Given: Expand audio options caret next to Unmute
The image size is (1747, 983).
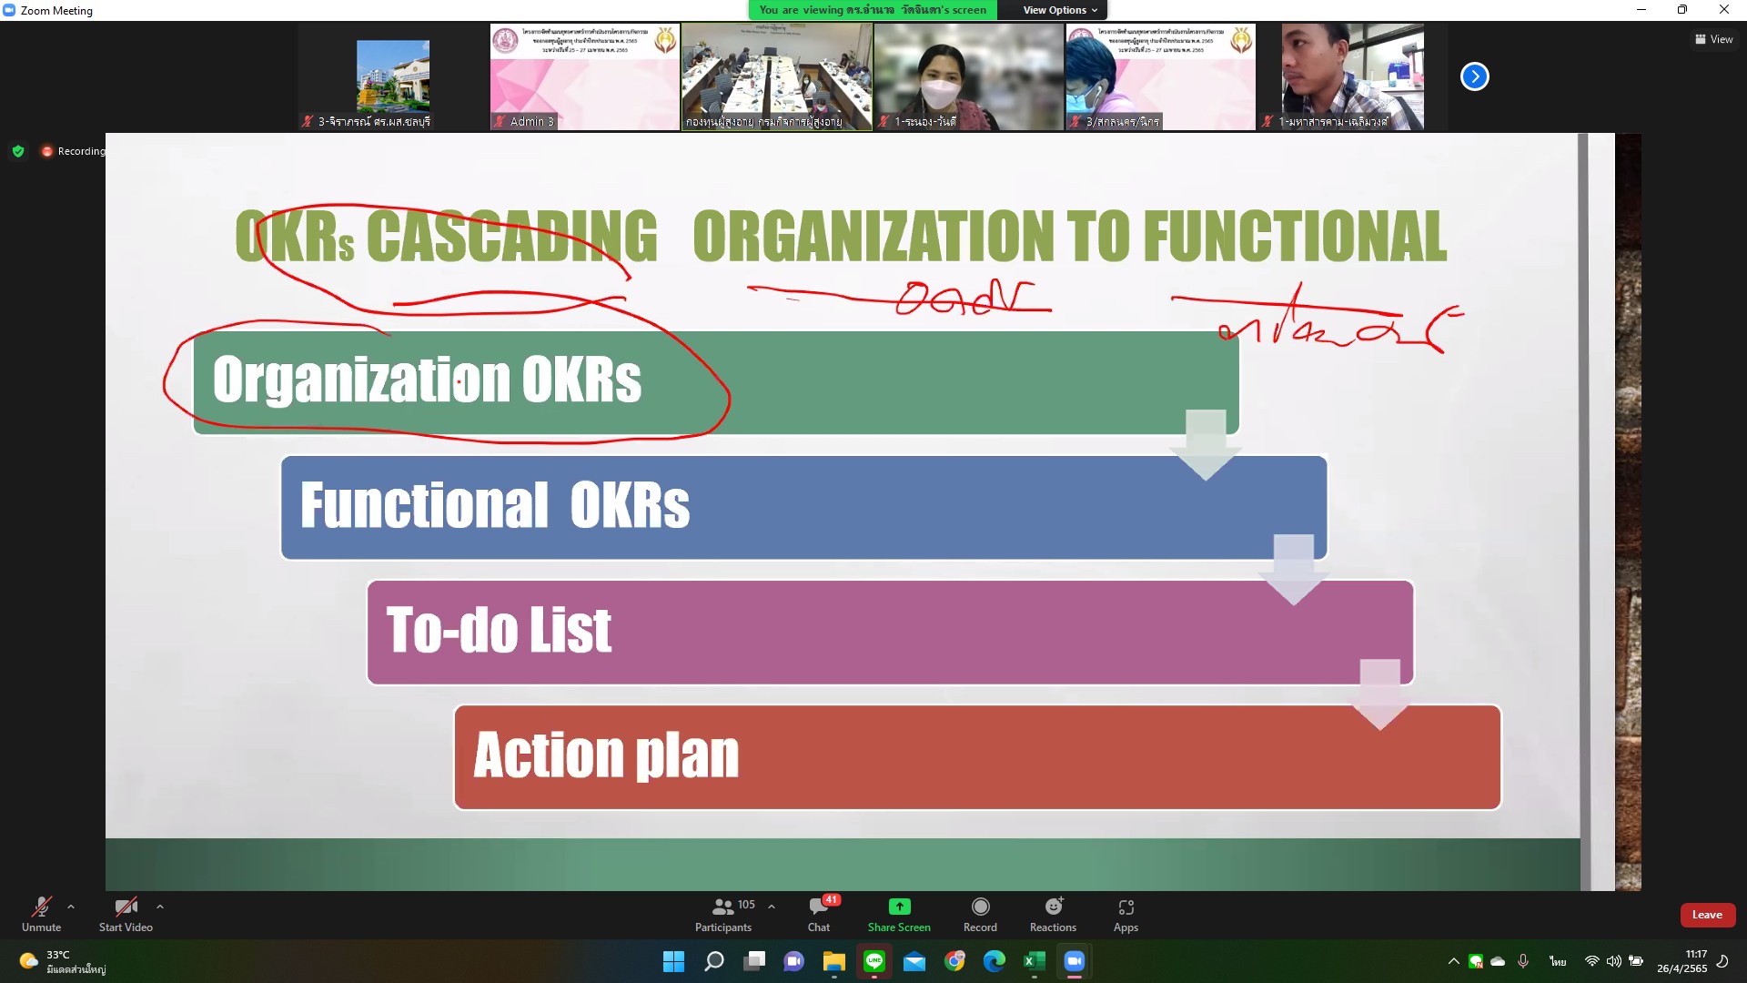Looking at the screenshot, I should tap(71, 907).
